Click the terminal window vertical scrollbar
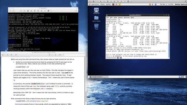 tap(169, 39)
